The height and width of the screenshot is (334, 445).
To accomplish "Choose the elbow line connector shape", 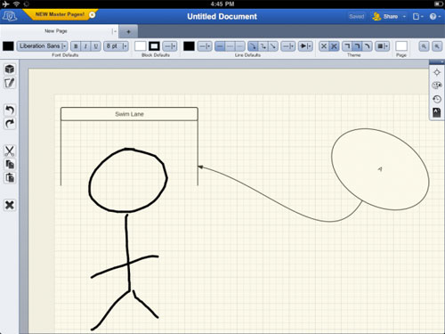I will [263, 46].
